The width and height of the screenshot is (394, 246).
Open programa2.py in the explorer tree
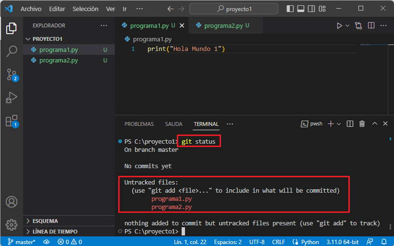point(69,61)
